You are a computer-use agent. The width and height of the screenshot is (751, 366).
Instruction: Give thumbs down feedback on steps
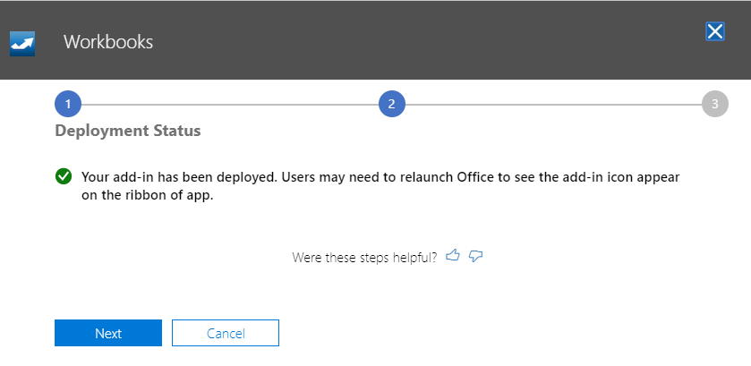[475, 256]
